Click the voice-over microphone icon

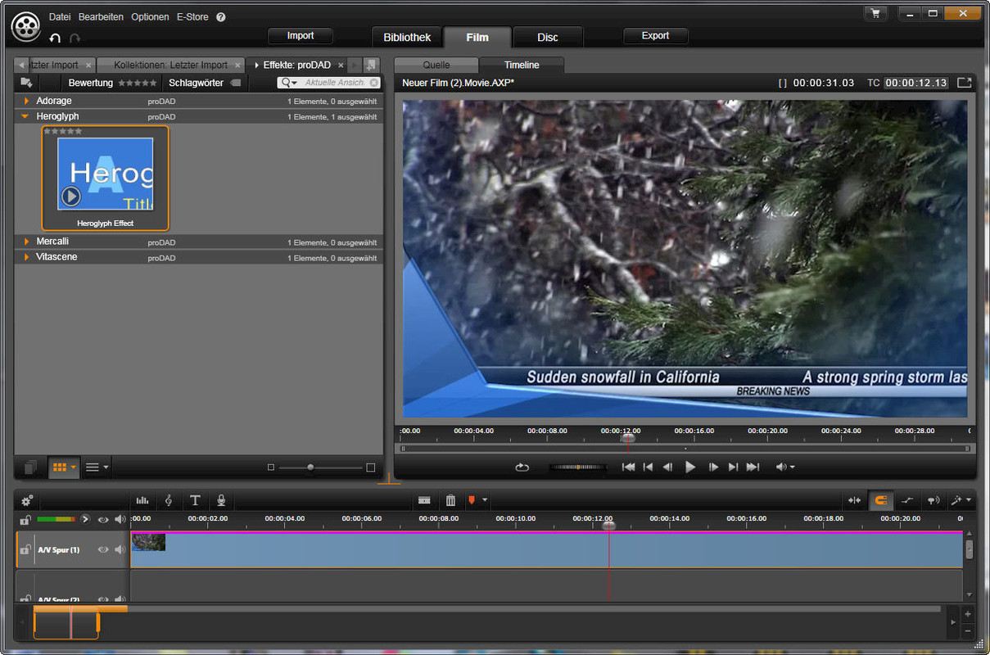(x=221, y=500)
